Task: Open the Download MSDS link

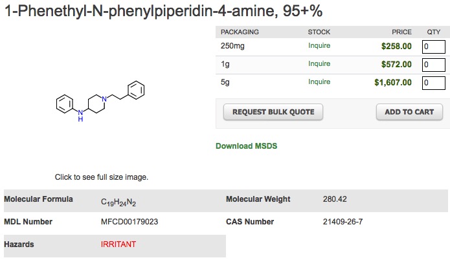Action: pos(246,146)
